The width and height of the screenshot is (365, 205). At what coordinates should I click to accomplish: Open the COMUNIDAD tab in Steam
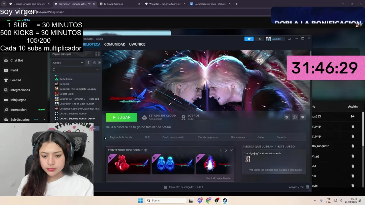pyautogui.click(x=115, y=44)
